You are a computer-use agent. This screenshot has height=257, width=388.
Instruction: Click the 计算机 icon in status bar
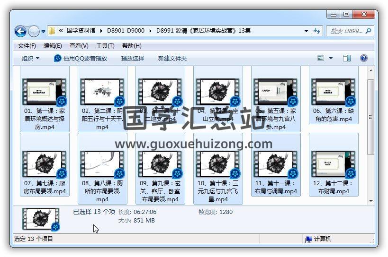click(308, 239)
